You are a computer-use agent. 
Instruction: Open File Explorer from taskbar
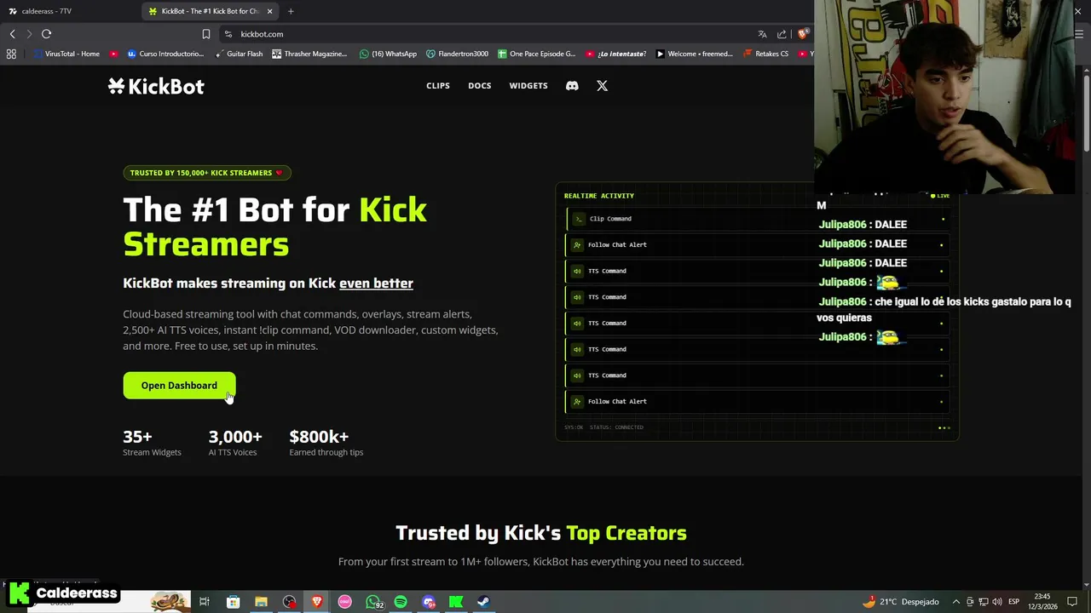coord(261,602)
